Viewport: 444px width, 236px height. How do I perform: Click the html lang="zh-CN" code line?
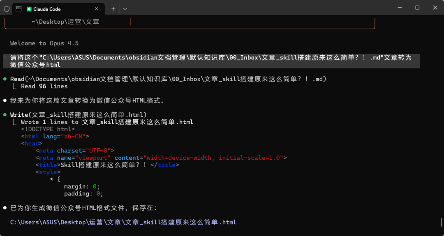(x=55, y=136)
